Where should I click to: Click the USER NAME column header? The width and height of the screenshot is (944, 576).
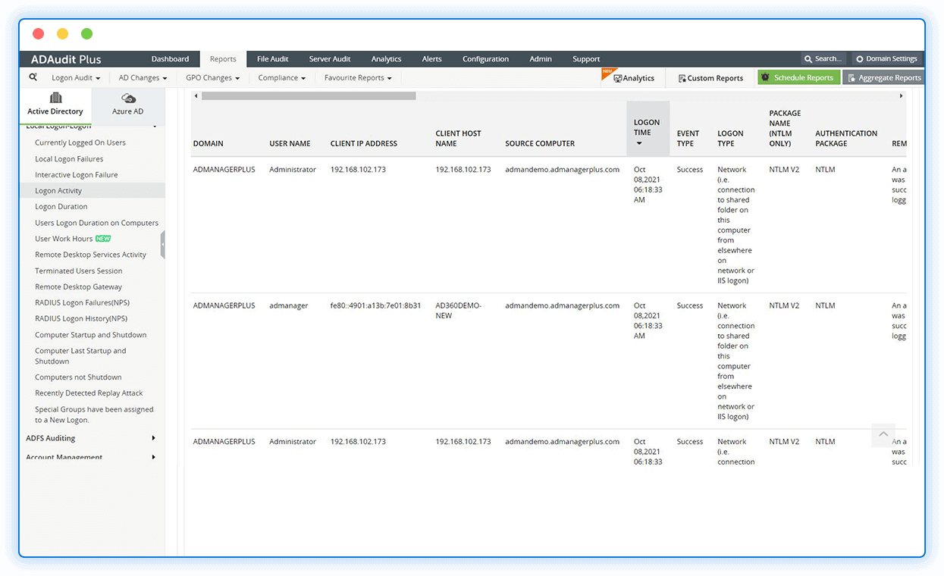(290, 143)
